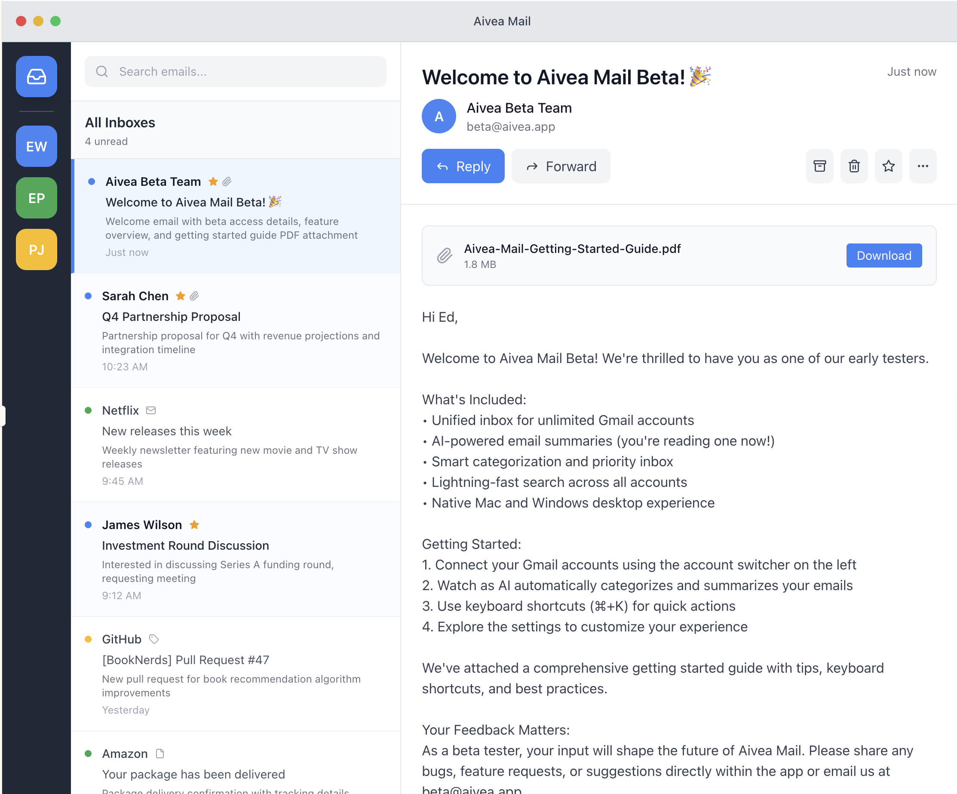Image resolution: width=957 pixels, height=794 pixels.
Task: Switch to the EW account in the sidebar
Action: (x=36, y=146)
